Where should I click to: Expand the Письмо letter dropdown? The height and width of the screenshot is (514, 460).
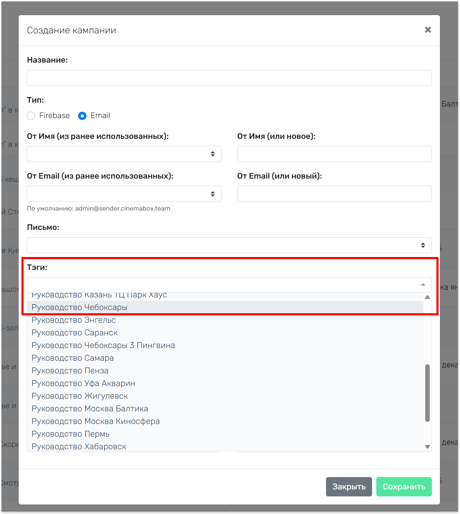229,245
